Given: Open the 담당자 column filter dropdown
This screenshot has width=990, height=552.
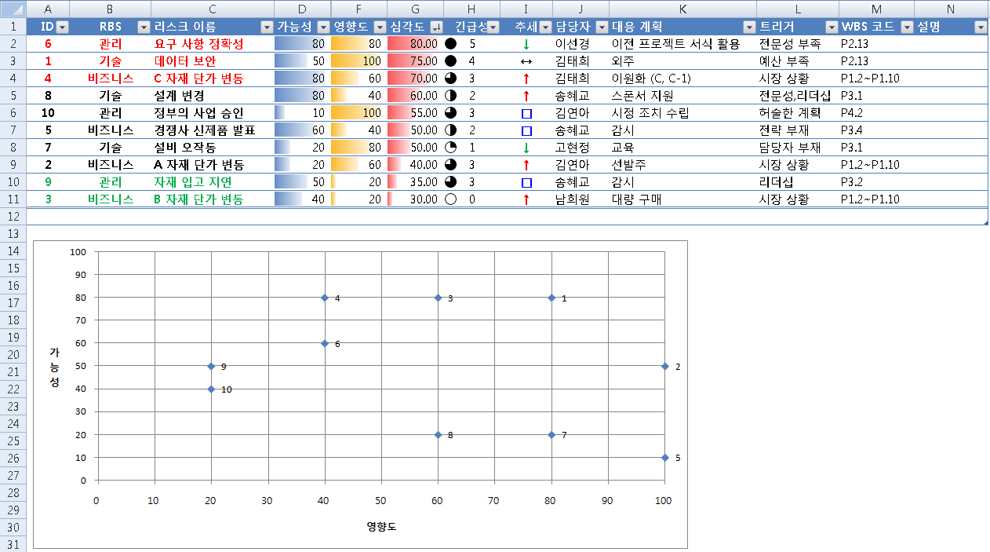Looking at the screenshot, I should (x=602, y=27).
